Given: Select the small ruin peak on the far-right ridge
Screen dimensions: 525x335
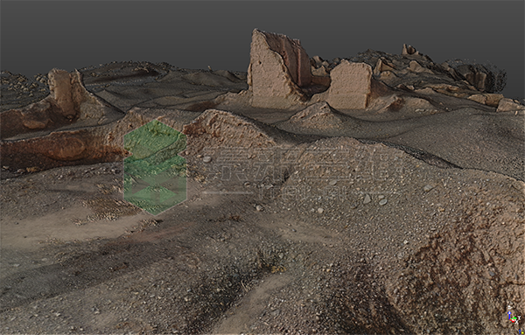Looking at the screenshot, I should (x=409, y=50).
